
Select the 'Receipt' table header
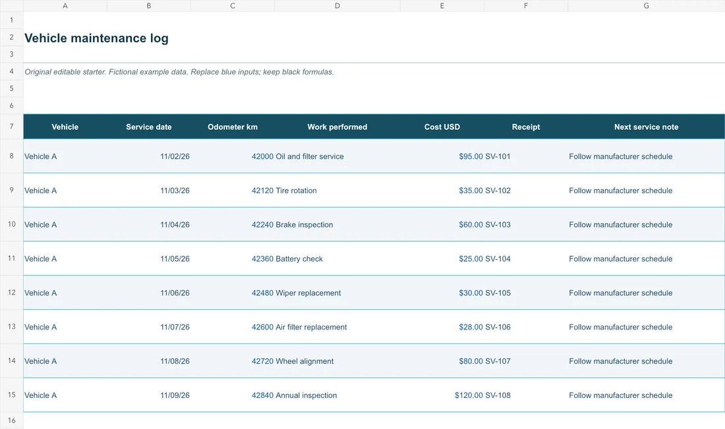coord(526,127)
